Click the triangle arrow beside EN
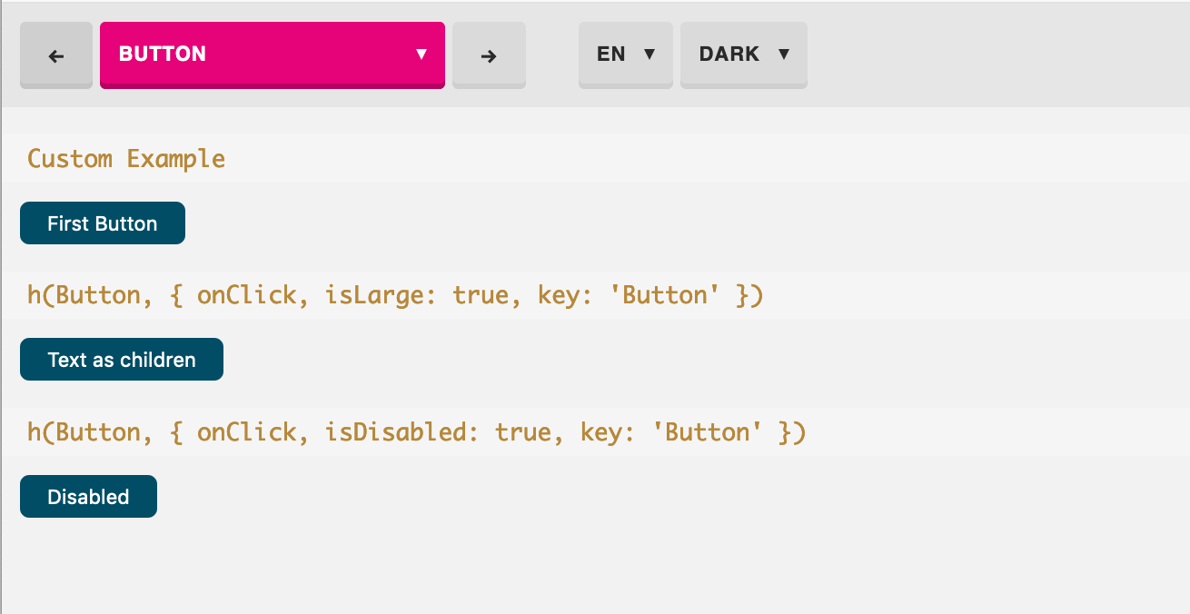The image size is (1190, 614). pyautogui.click(x=650, y=54)
